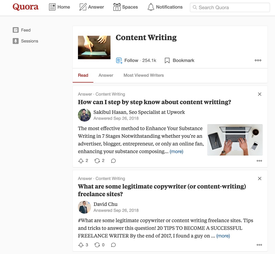
Task: Select the Read tab
Action: 83,75
